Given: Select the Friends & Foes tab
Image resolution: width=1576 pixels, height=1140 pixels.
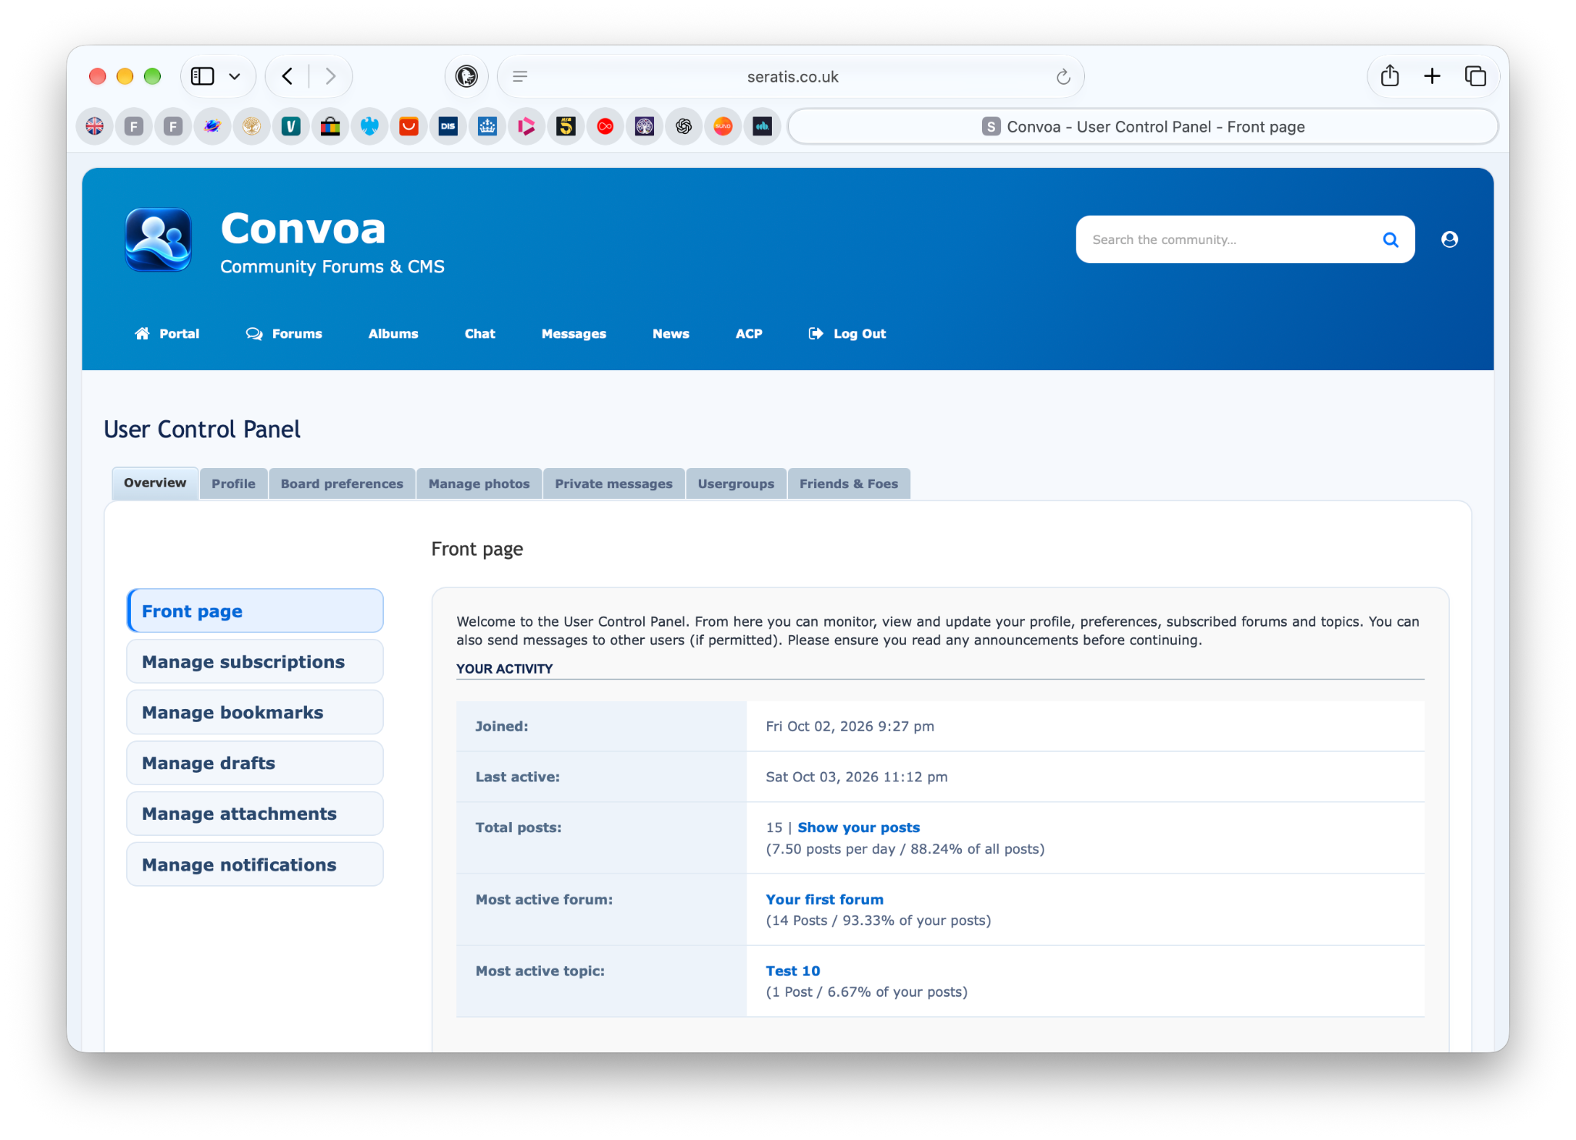Looking at the screenshot, I should pyautogui.click(x=849, y=483).
